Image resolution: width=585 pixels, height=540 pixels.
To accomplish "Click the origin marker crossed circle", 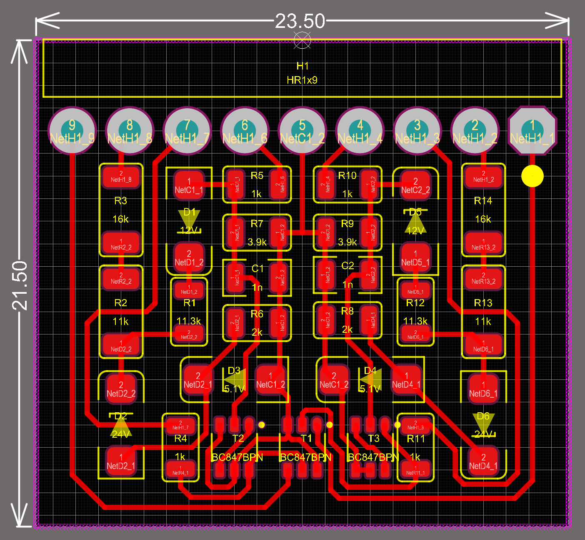I will 302,40.
